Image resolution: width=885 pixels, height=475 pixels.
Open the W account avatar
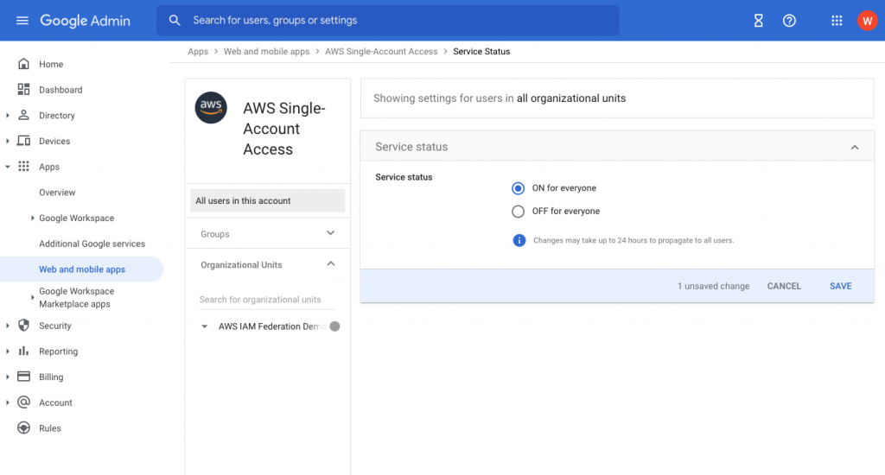867,21
